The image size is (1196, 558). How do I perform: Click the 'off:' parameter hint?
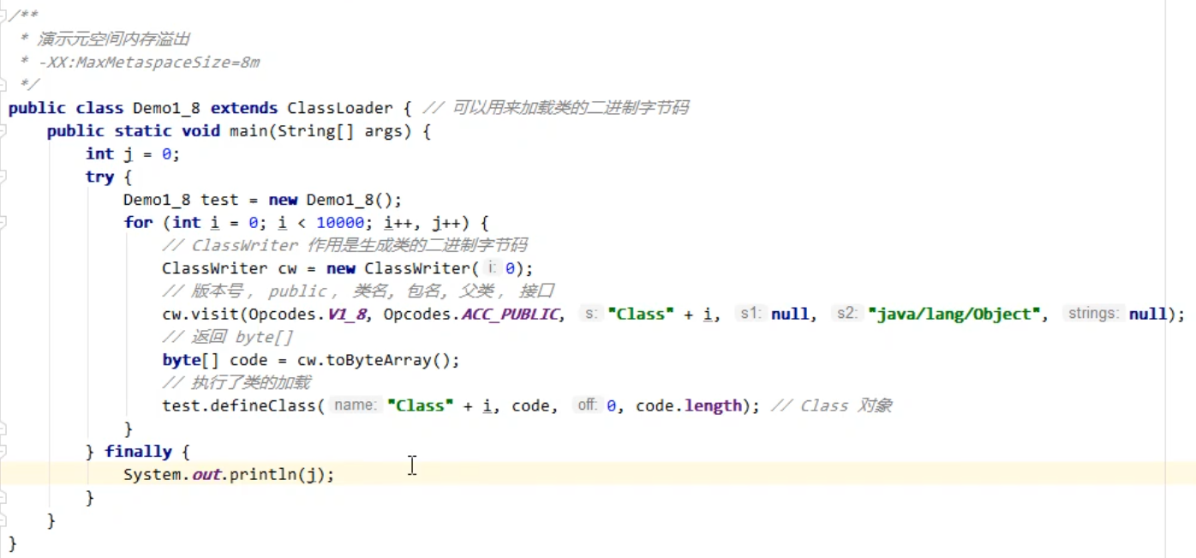pyautogui.click(x=587, y=405)
